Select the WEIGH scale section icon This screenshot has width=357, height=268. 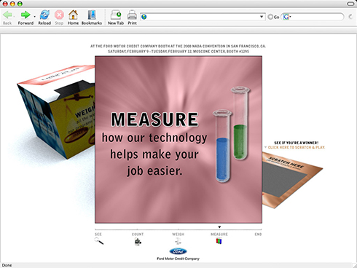point(178,241)
